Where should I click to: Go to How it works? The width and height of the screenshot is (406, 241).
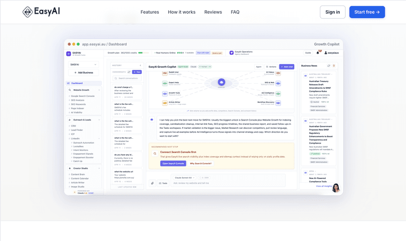tap(181, 12)
